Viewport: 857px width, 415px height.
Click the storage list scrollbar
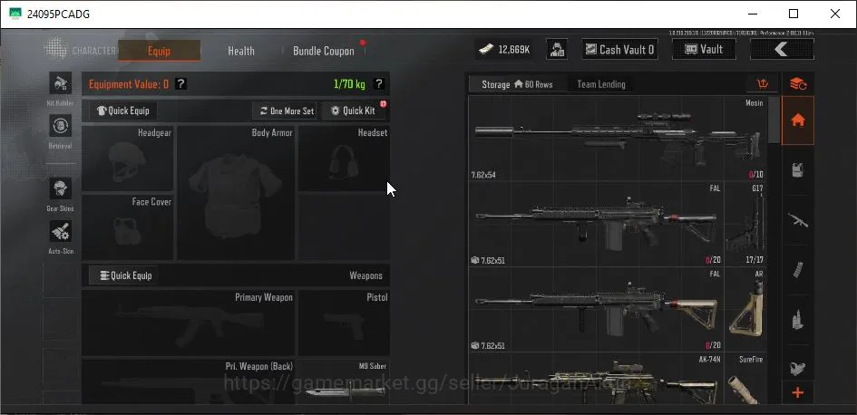tap(774, 121)
